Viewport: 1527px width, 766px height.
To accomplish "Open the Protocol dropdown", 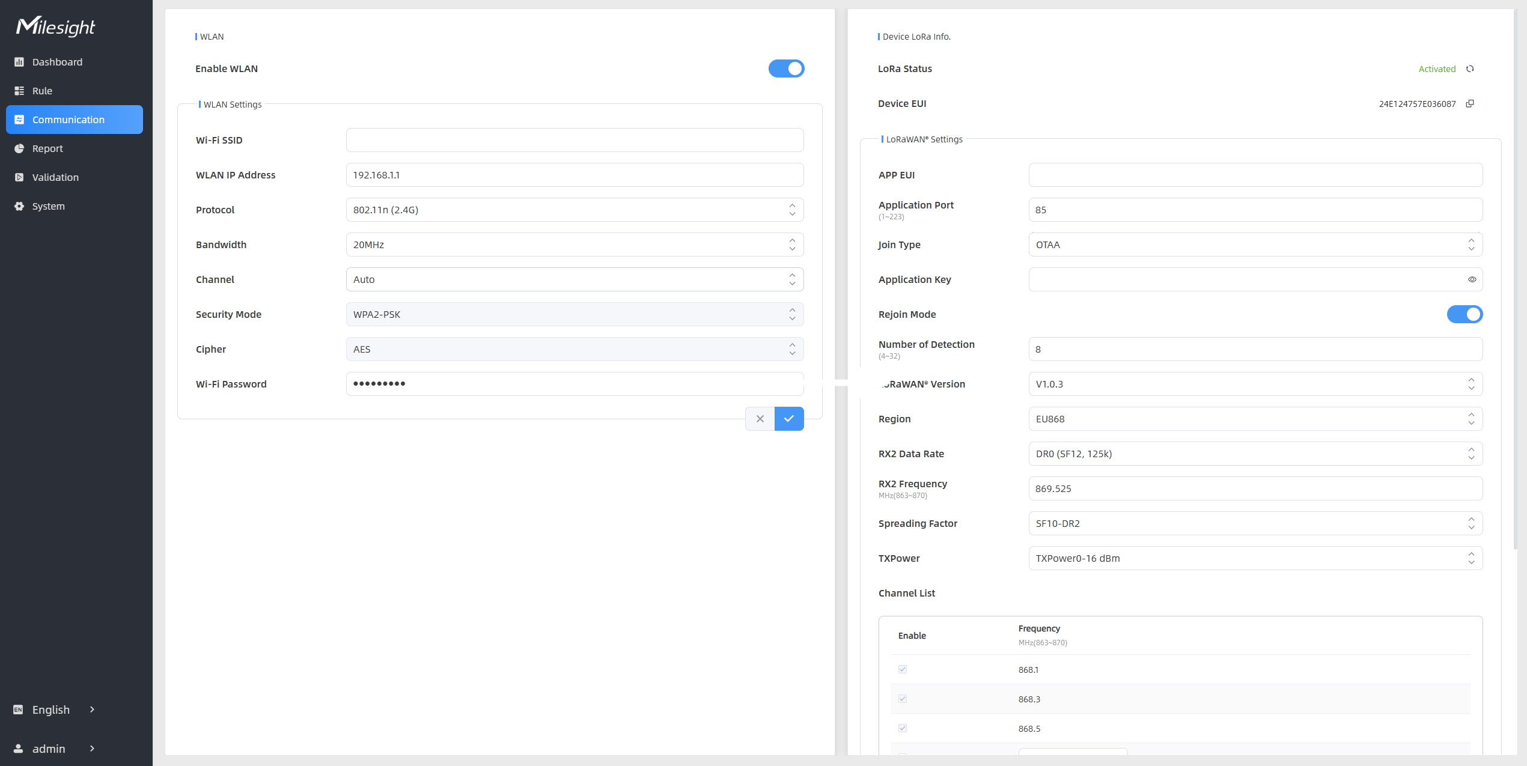I will coord(575,210).
